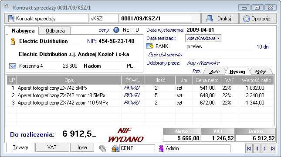Click the country code PL
This screenshot has width=281, height=157.
coord(129,66)
